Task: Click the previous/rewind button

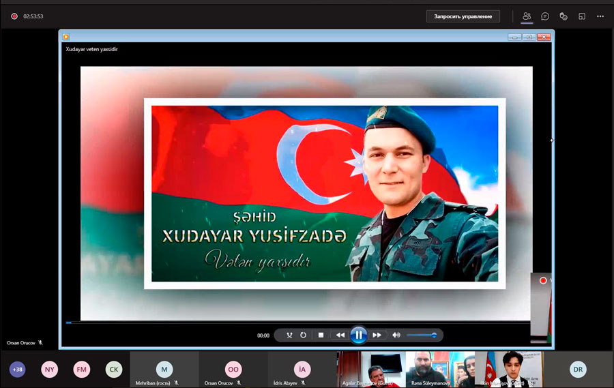Action: click(x=340, y=335)
